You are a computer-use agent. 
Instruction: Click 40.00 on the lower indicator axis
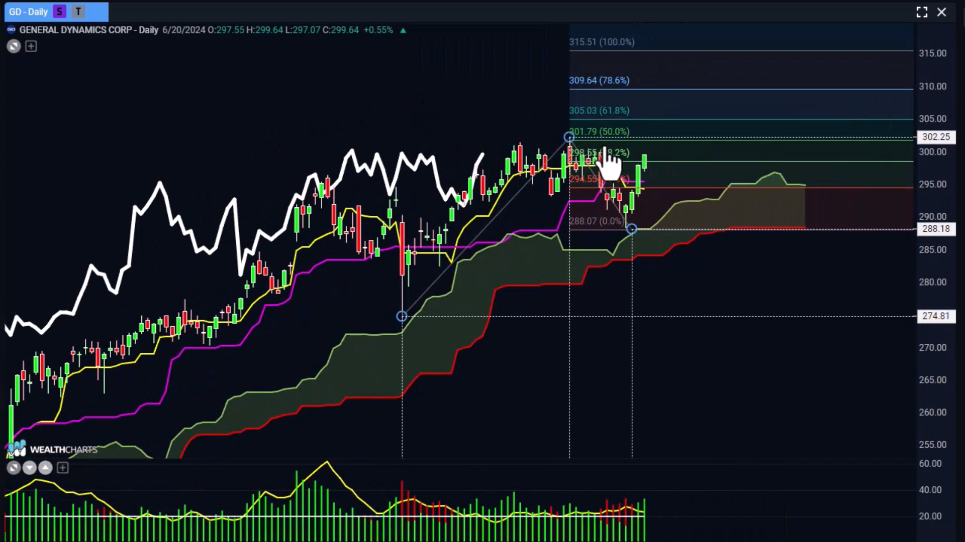pos(930,490)
